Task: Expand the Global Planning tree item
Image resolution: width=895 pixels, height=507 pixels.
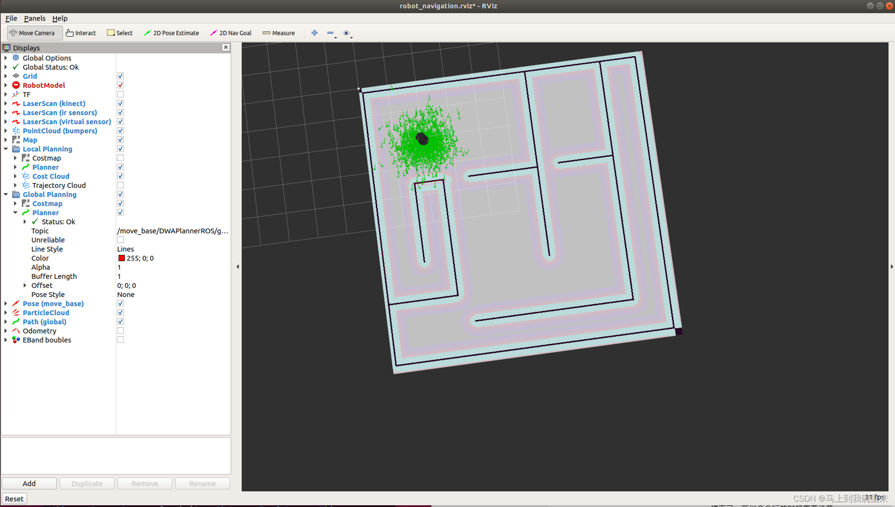Action: tap(5, 194)
